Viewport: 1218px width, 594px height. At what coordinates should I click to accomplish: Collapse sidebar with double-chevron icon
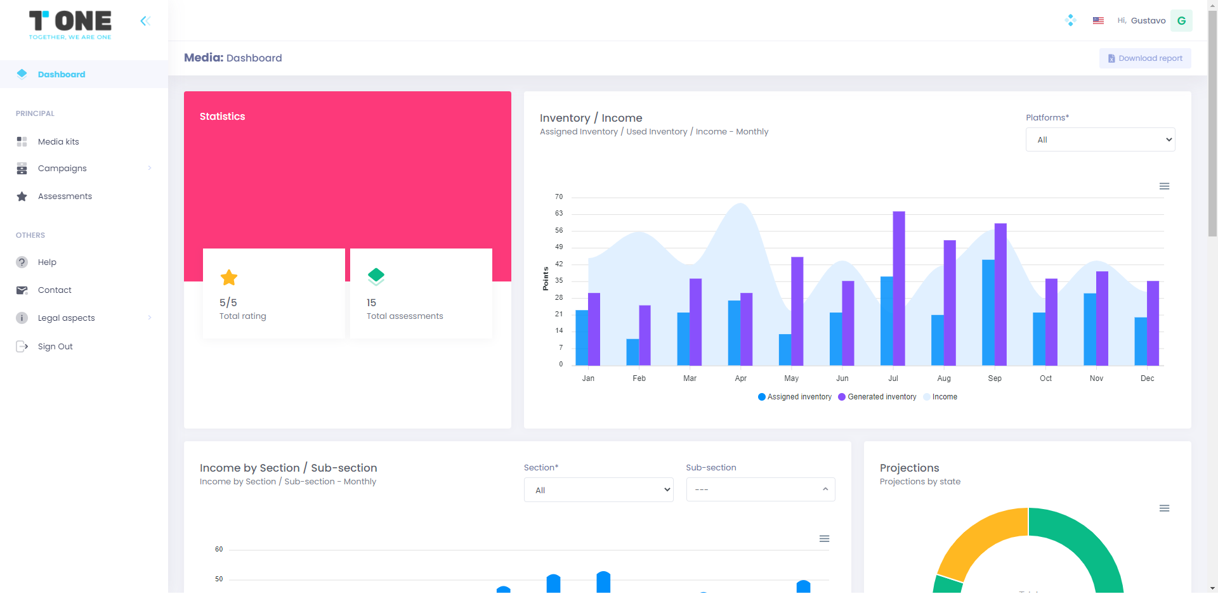click(145, 21)
